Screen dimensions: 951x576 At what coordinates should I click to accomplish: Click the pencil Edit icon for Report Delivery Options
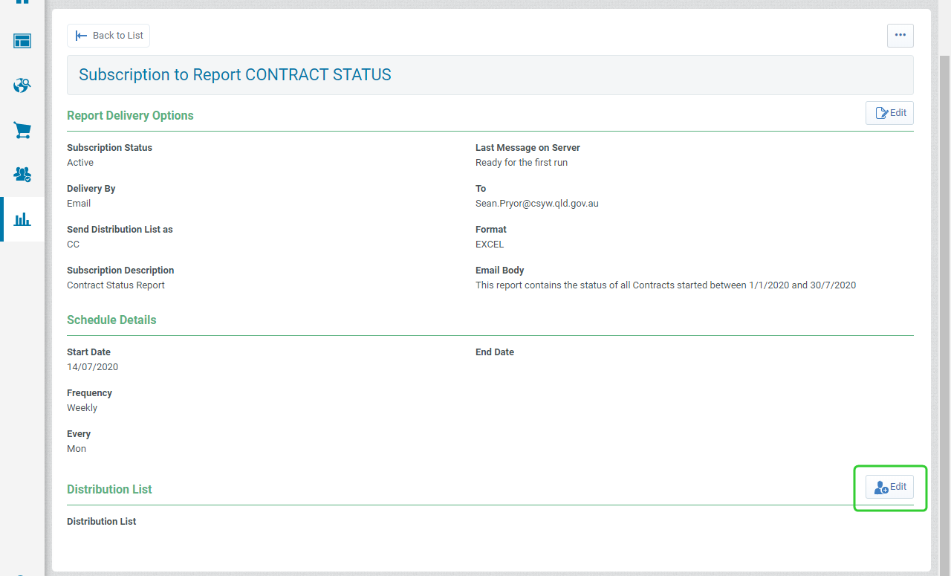880,112
